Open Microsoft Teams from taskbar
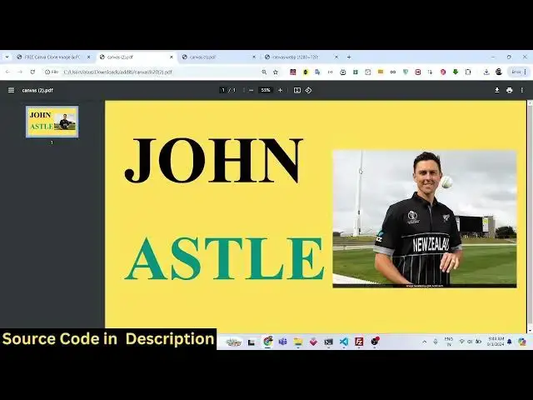Image resolution: width=533 pixels, height=400 pixels. pyautogui.click(x=282, y=342)
